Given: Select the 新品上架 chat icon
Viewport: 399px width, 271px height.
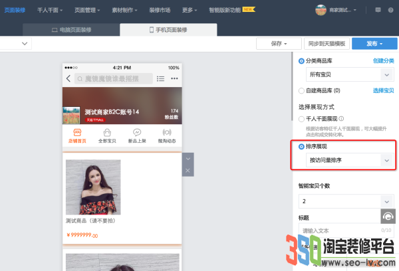Looking at the screenshot, I should point(137,132).
